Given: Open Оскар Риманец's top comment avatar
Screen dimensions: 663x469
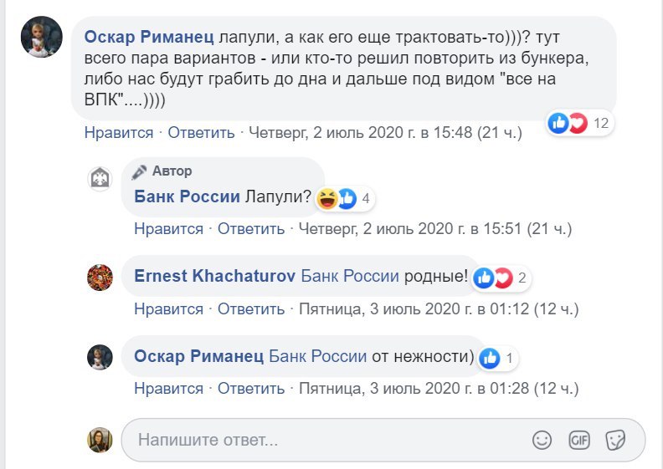Looking at the screenshot, I should tap(41, 37).
